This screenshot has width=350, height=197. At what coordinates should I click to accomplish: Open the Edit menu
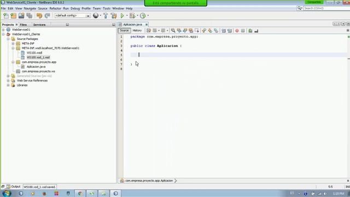pyautogui.click(x=10, y=9)
